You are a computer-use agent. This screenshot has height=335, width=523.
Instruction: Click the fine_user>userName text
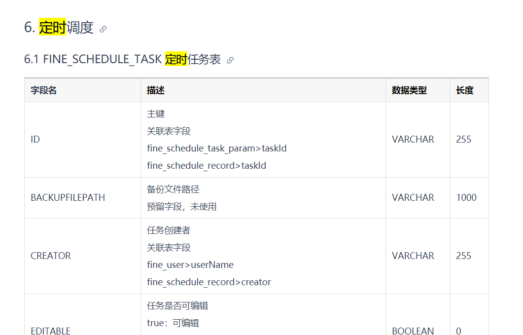190,265
